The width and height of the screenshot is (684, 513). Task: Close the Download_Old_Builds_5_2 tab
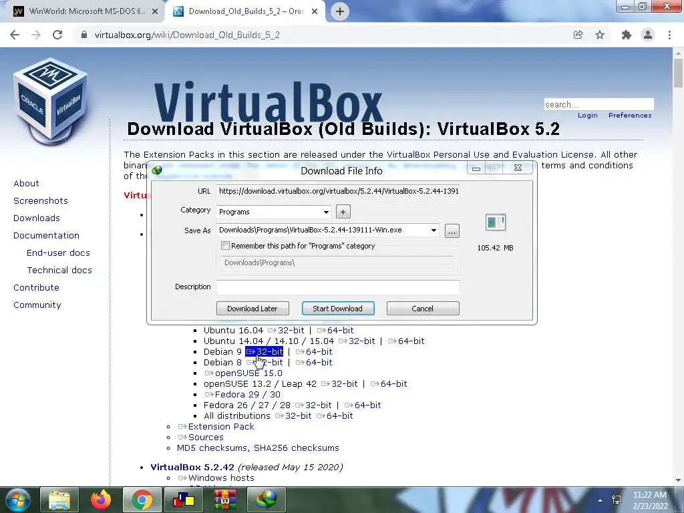315,12
